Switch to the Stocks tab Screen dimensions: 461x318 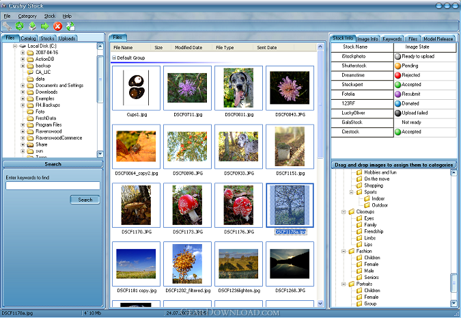click(47, 38)
